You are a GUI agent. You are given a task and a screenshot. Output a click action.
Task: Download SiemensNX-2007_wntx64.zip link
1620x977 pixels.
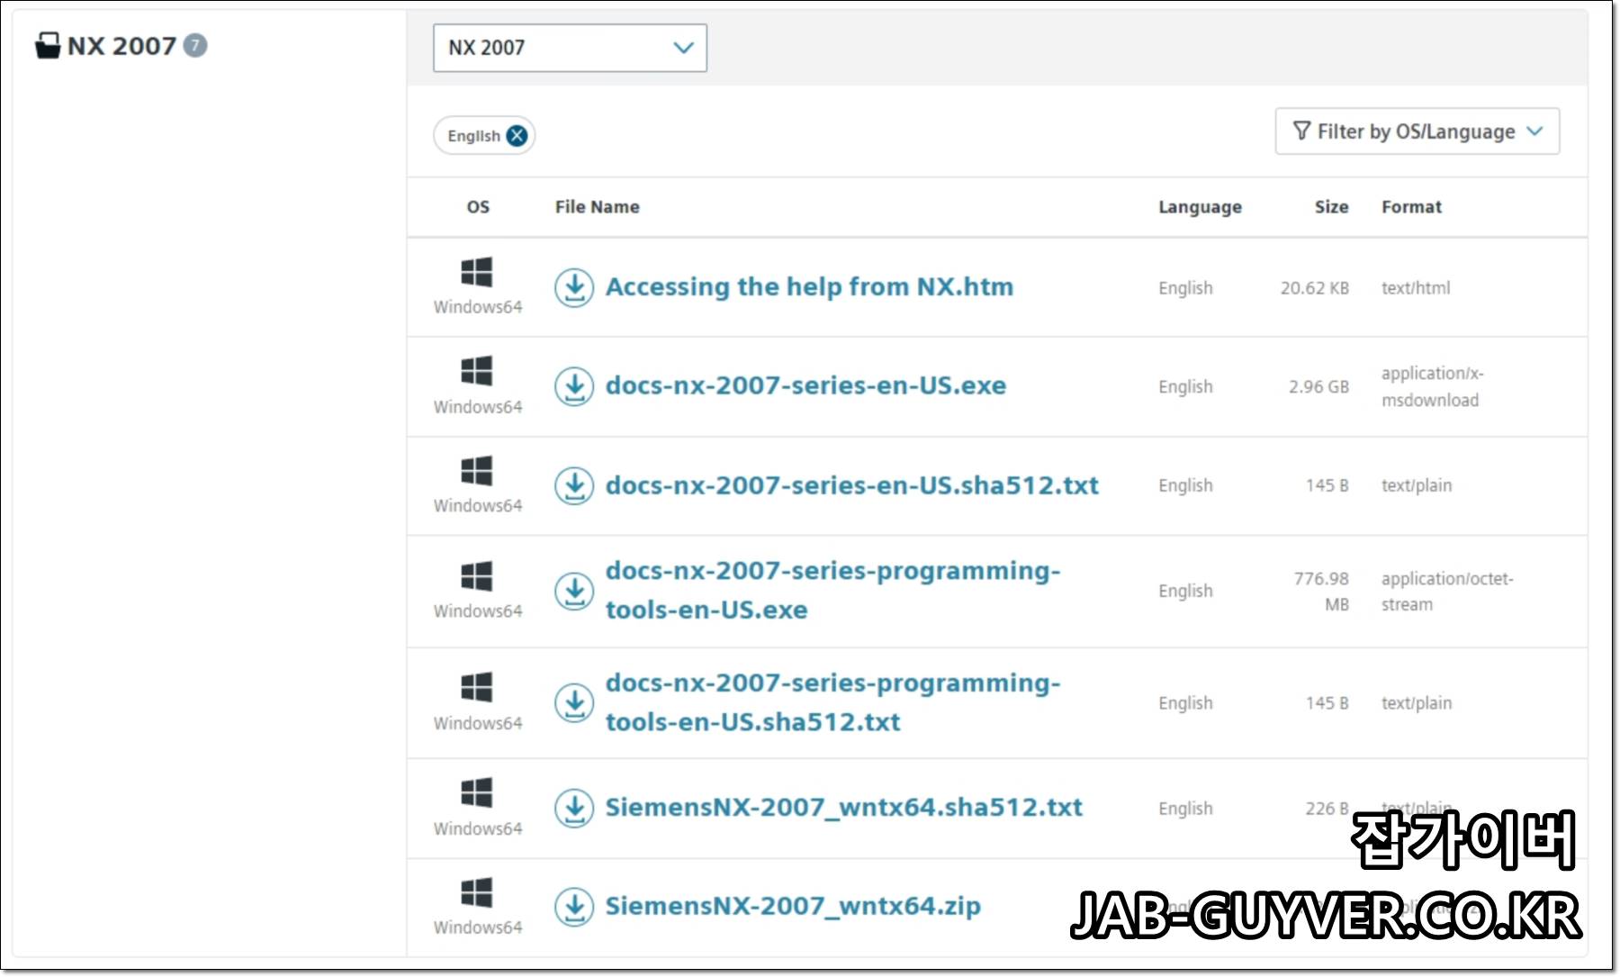pyautogui.click(x=793, y=906)
